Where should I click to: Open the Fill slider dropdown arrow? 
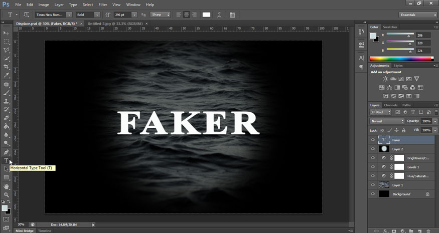click(x=435, y=130)
